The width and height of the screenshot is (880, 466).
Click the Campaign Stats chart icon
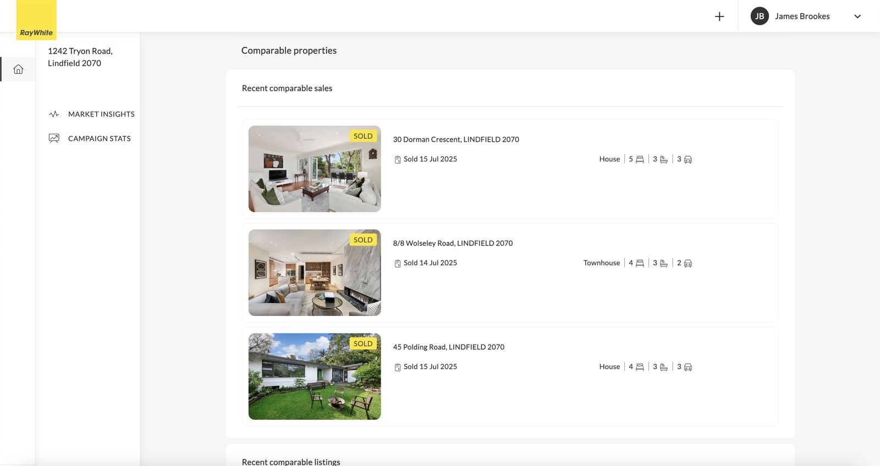[54, 138]
